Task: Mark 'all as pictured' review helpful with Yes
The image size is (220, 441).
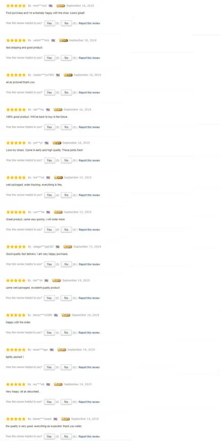Action: pyautogui.click(x=50, y=93)
